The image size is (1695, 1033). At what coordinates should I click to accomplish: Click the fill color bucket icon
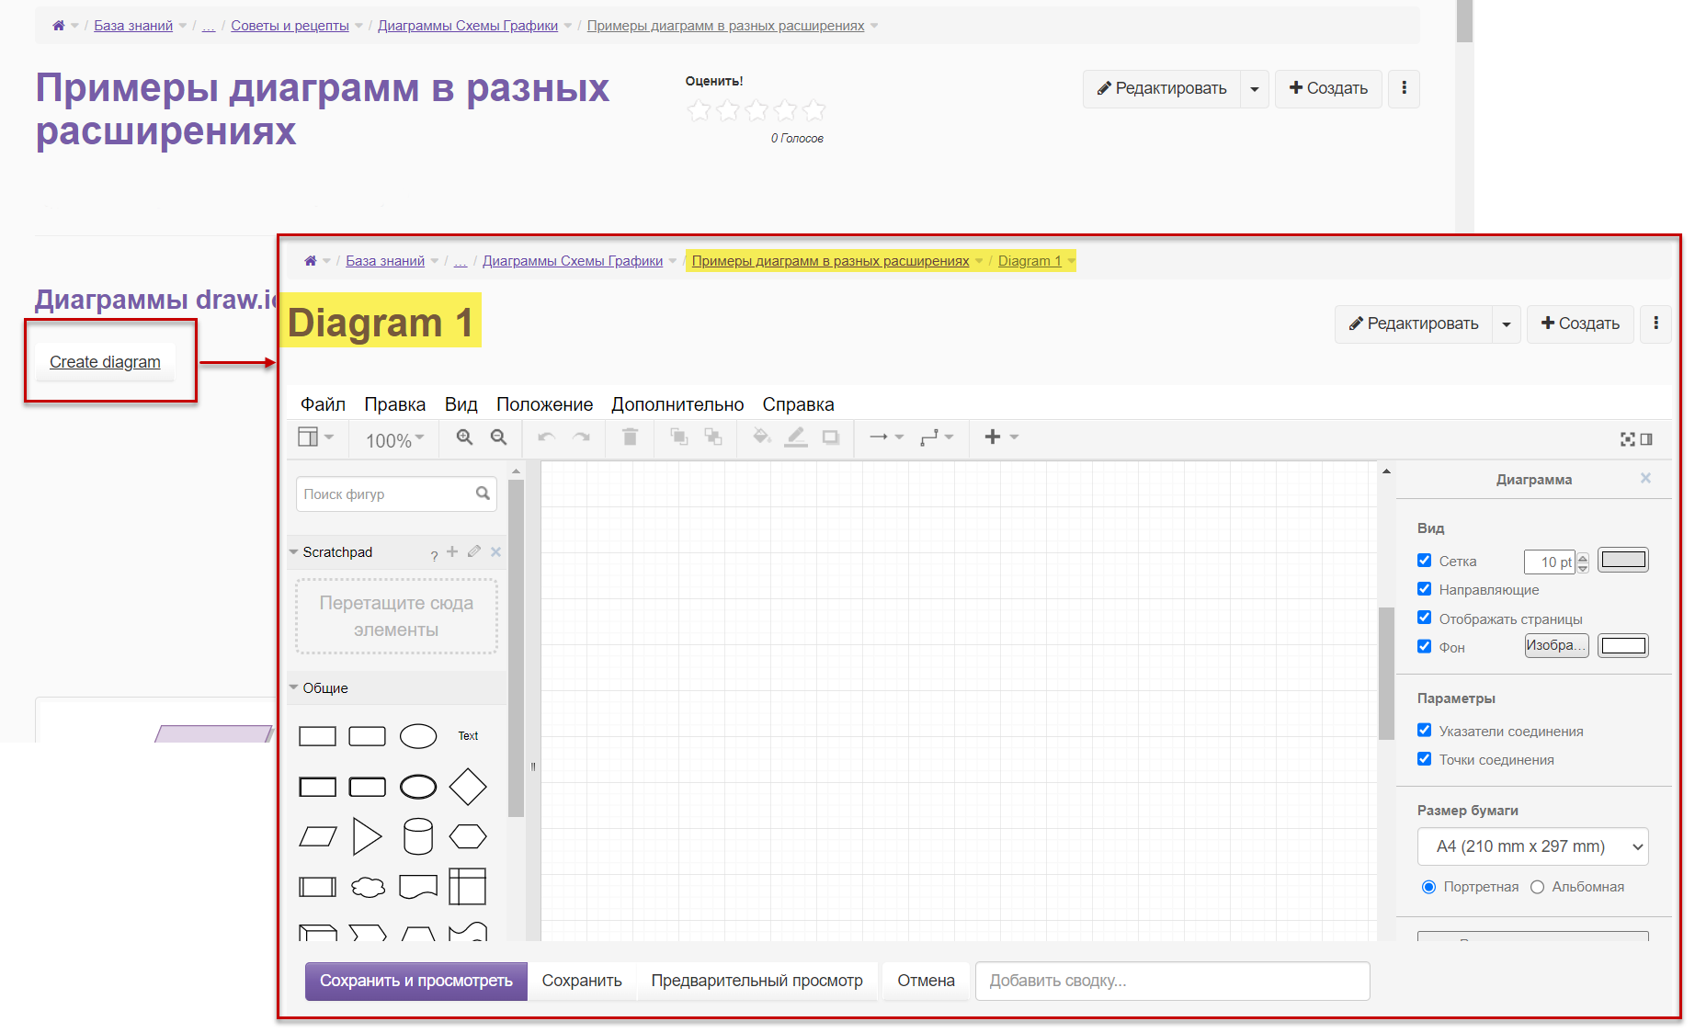point(761,437)
